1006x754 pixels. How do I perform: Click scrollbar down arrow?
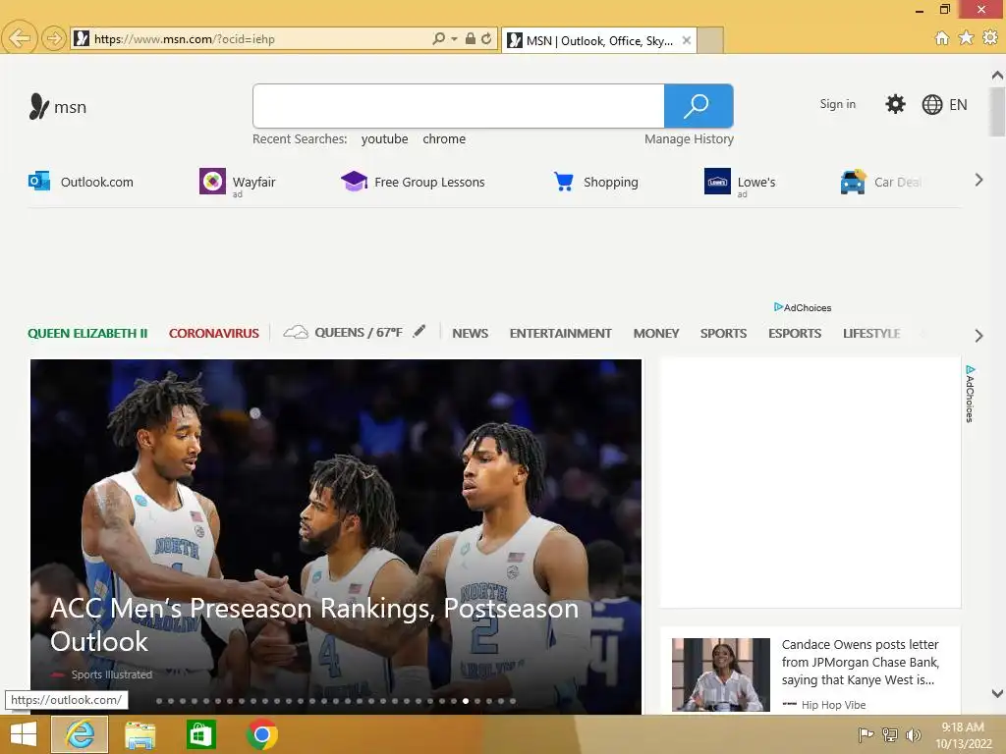(997, 693)
